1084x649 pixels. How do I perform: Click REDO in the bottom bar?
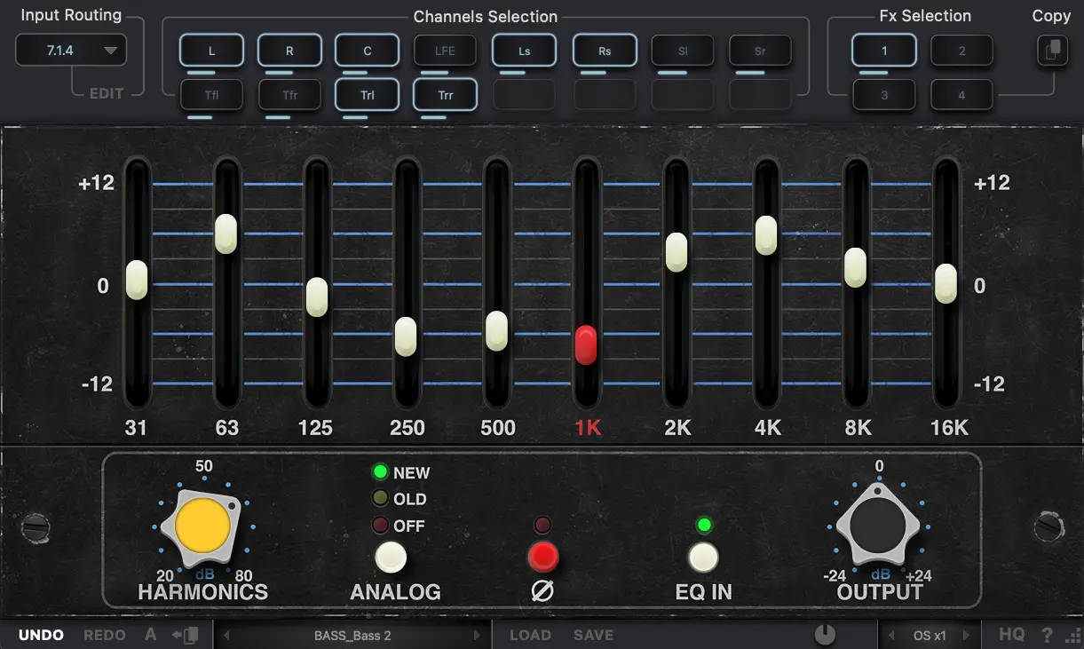click(104, 635)
